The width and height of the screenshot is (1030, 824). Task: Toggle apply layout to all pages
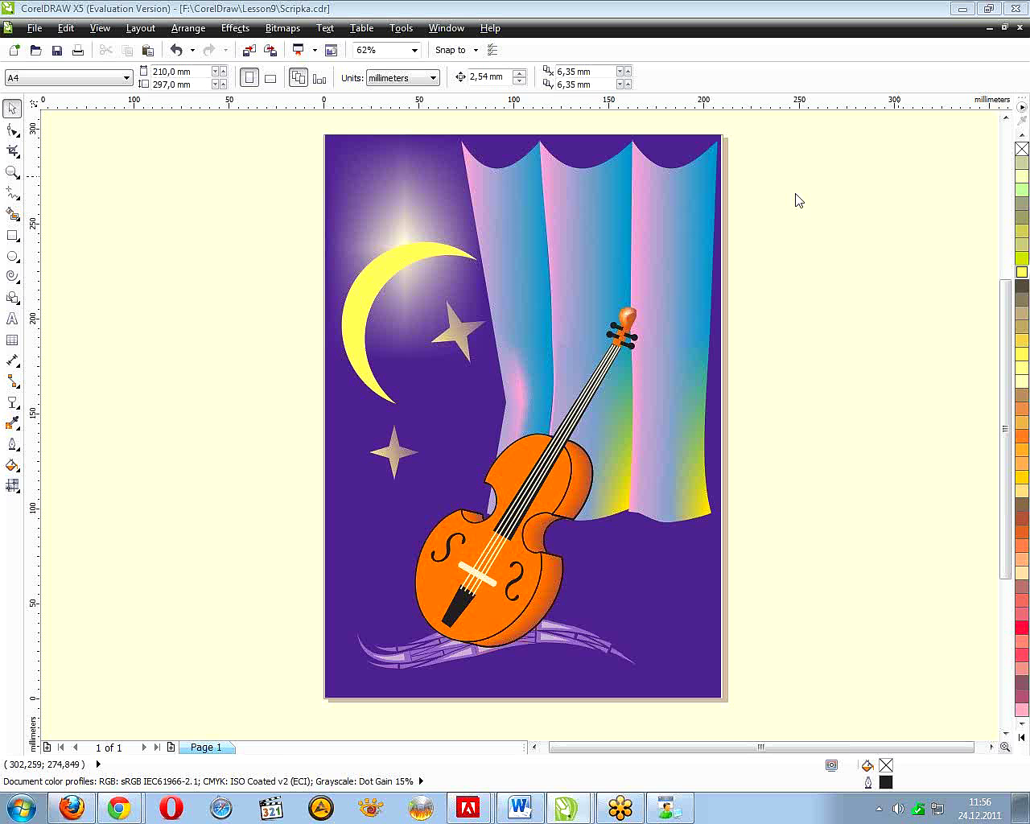click(299, 78)
